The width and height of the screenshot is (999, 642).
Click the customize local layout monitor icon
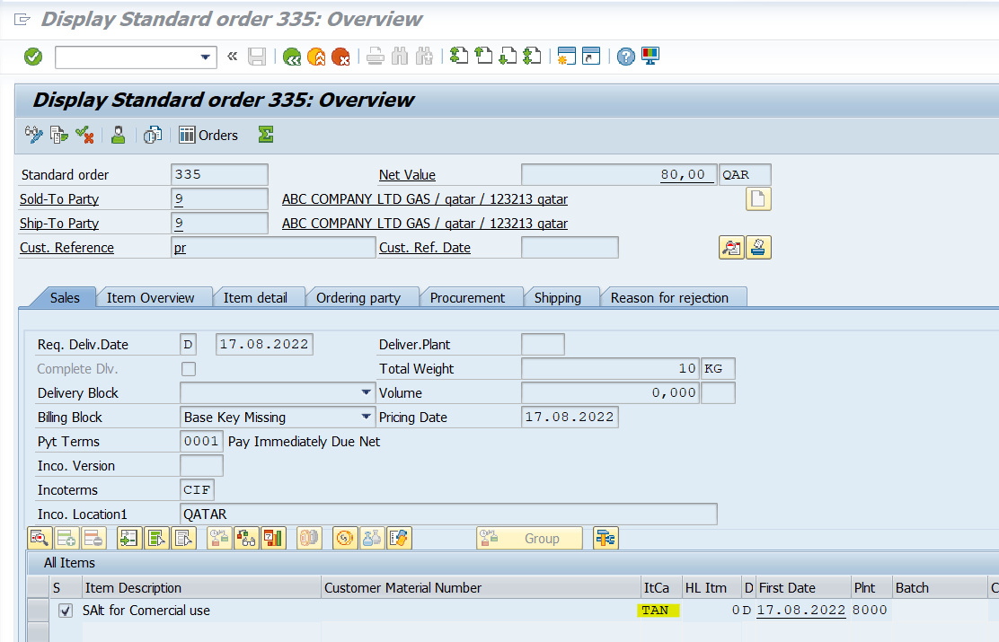650,57
